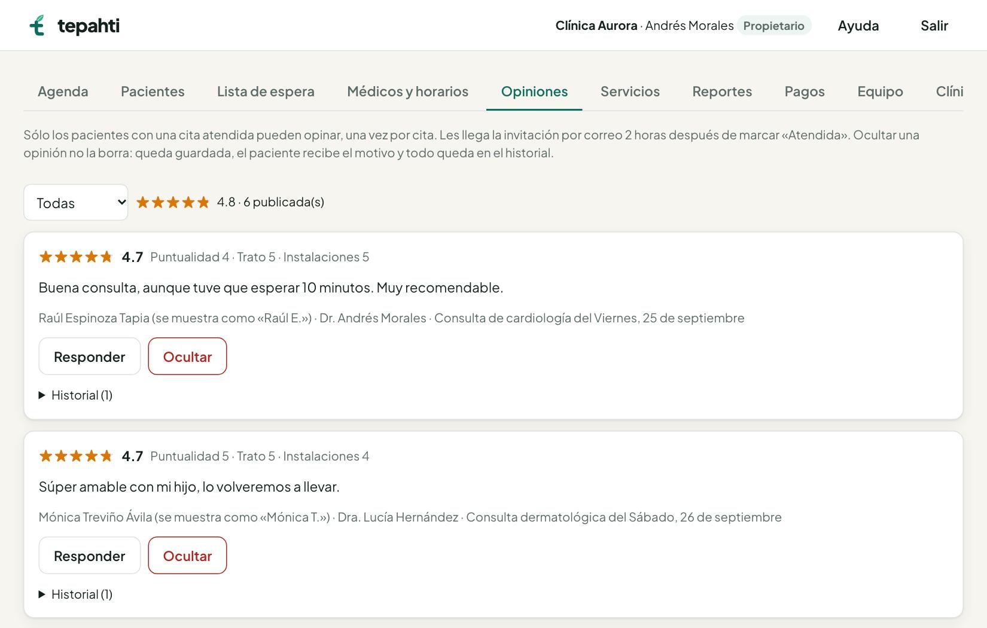Click the Clínica Aurora name in header
This screenshot has width=987, height=628.
(x=596, y=26)
